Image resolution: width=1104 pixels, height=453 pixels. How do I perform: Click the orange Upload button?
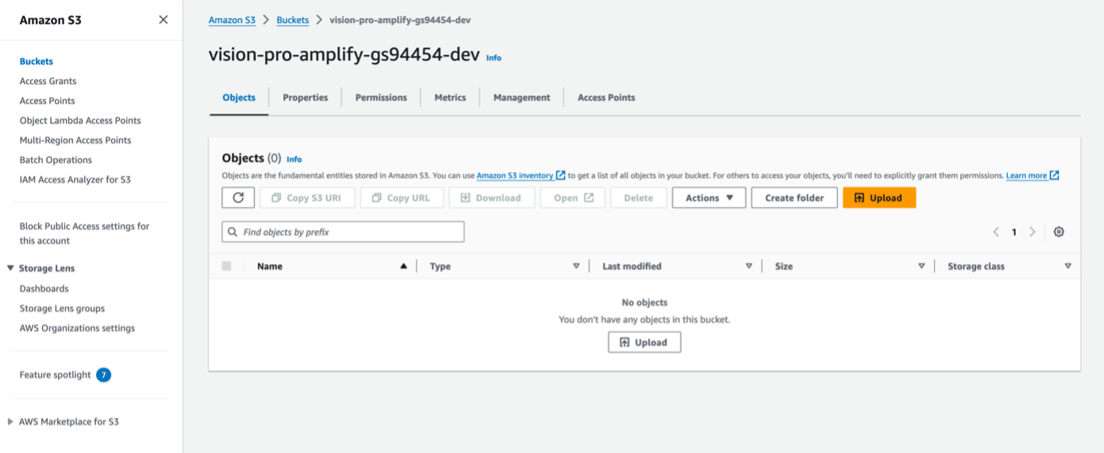(879, 198)
